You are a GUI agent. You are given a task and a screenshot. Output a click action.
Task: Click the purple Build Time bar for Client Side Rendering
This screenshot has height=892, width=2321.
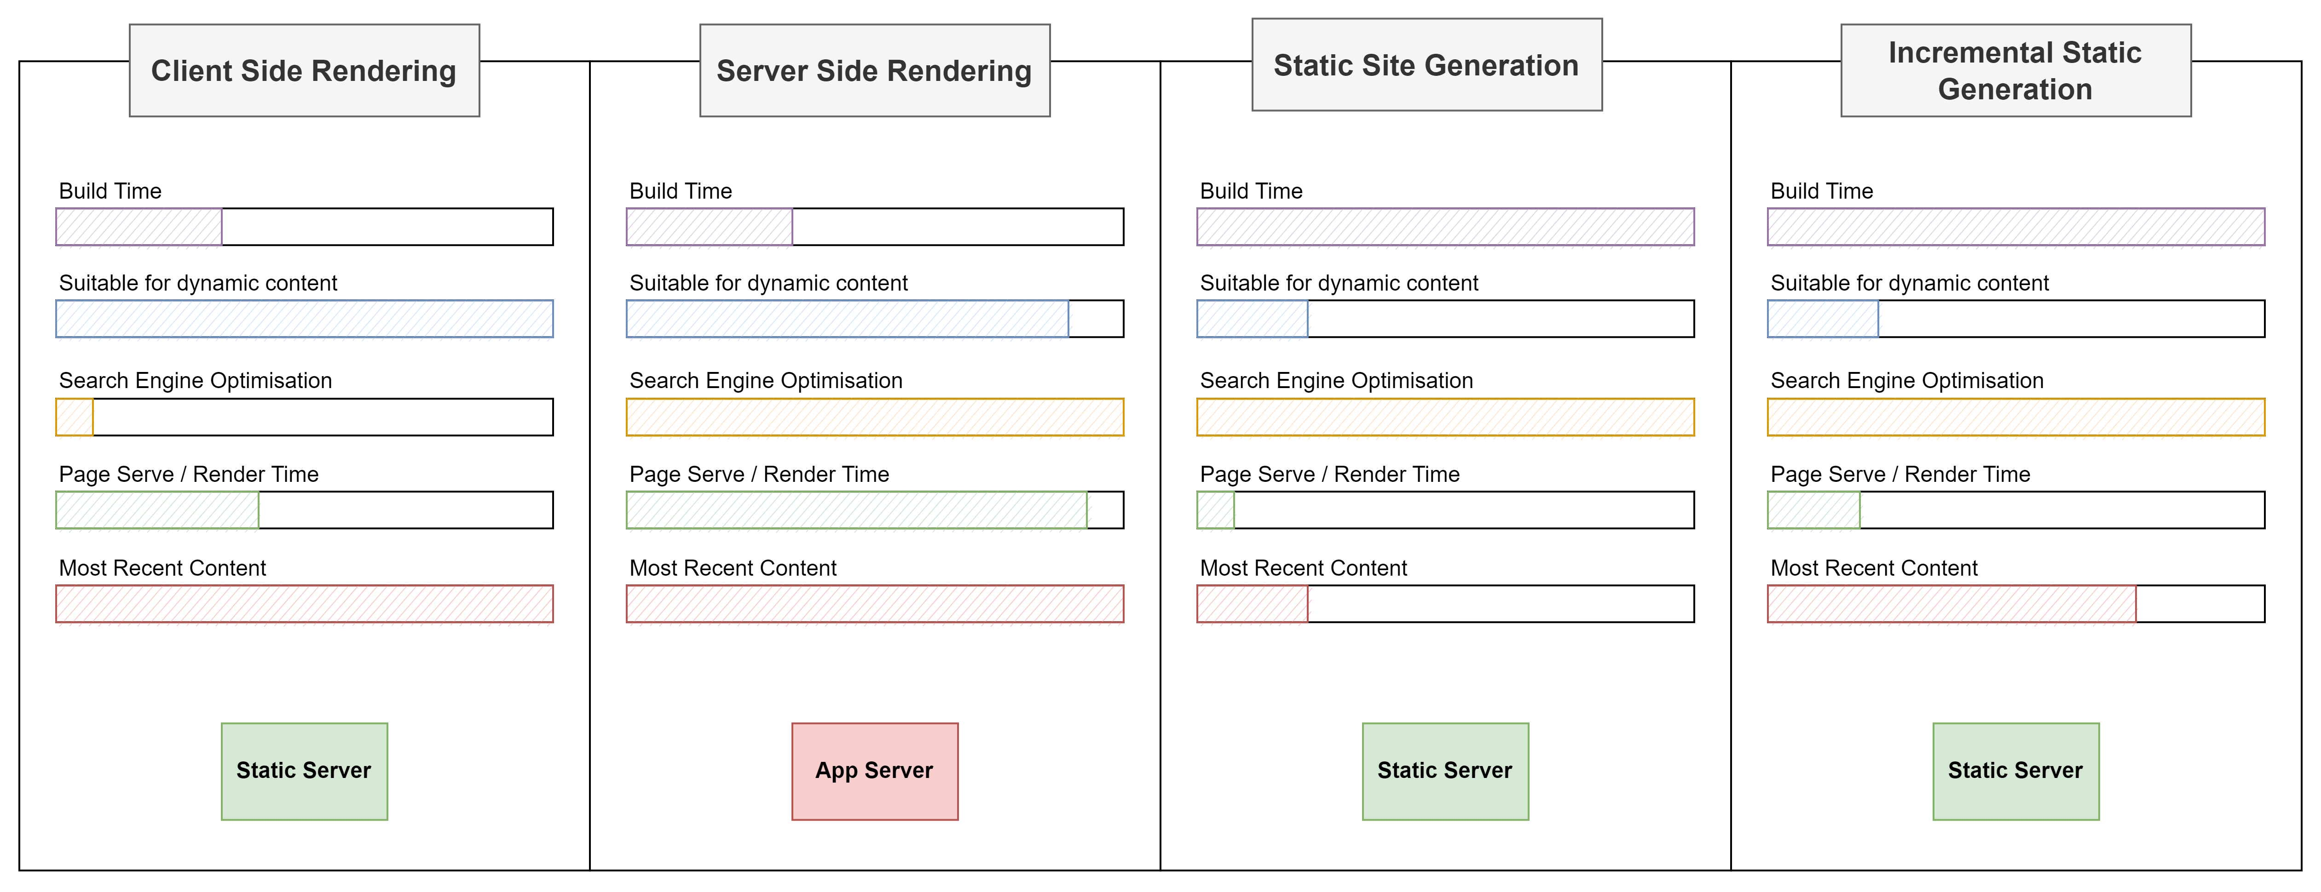pos(139,227)
